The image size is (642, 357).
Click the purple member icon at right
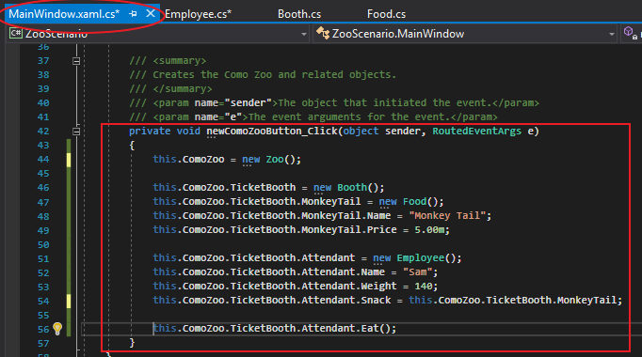(630, 33)
